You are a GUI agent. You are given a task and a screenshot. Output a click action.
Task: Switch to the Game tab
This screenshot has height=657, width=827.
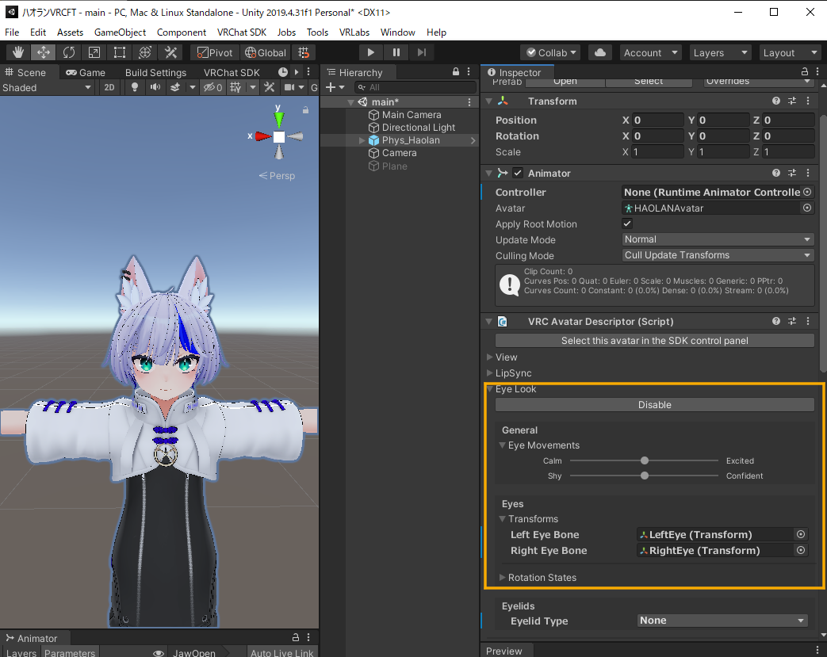point(87,72)
